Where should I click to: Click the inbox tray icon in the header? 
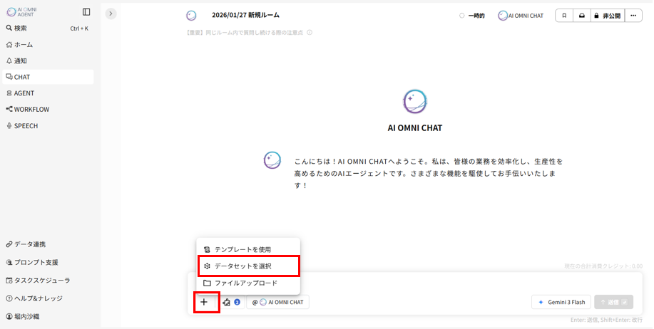click(x=582, y=16)
